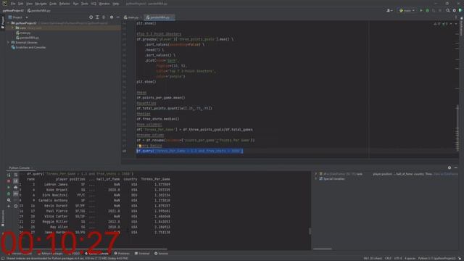Image resolution: width=464 pixels, height=261 pixels.
Task: Open the Refactor menu
Action: [65, 4]
